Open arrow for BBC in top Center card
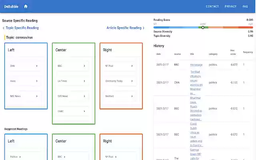The height and width of the screenshot is (160, 256). [84, 66]
